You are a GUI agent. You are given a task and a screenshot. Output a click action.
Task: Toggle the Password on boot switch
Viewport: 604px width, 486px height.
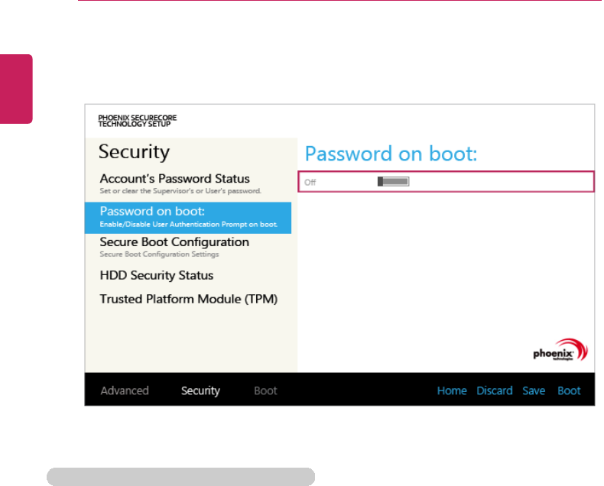point(394,182)
